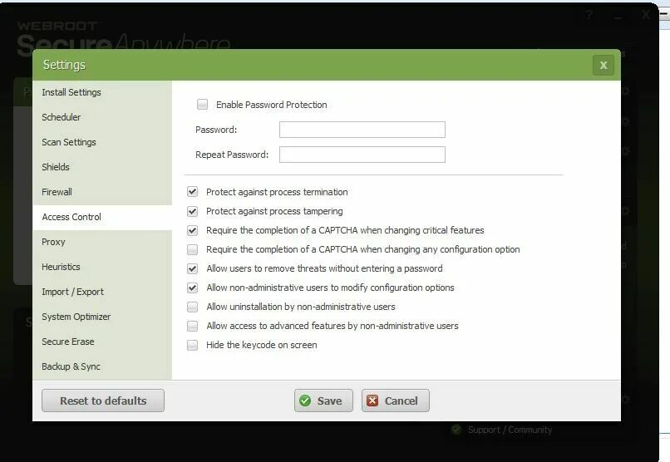
Task: Check Hide the keycode on screen
Action: (193, 345)
